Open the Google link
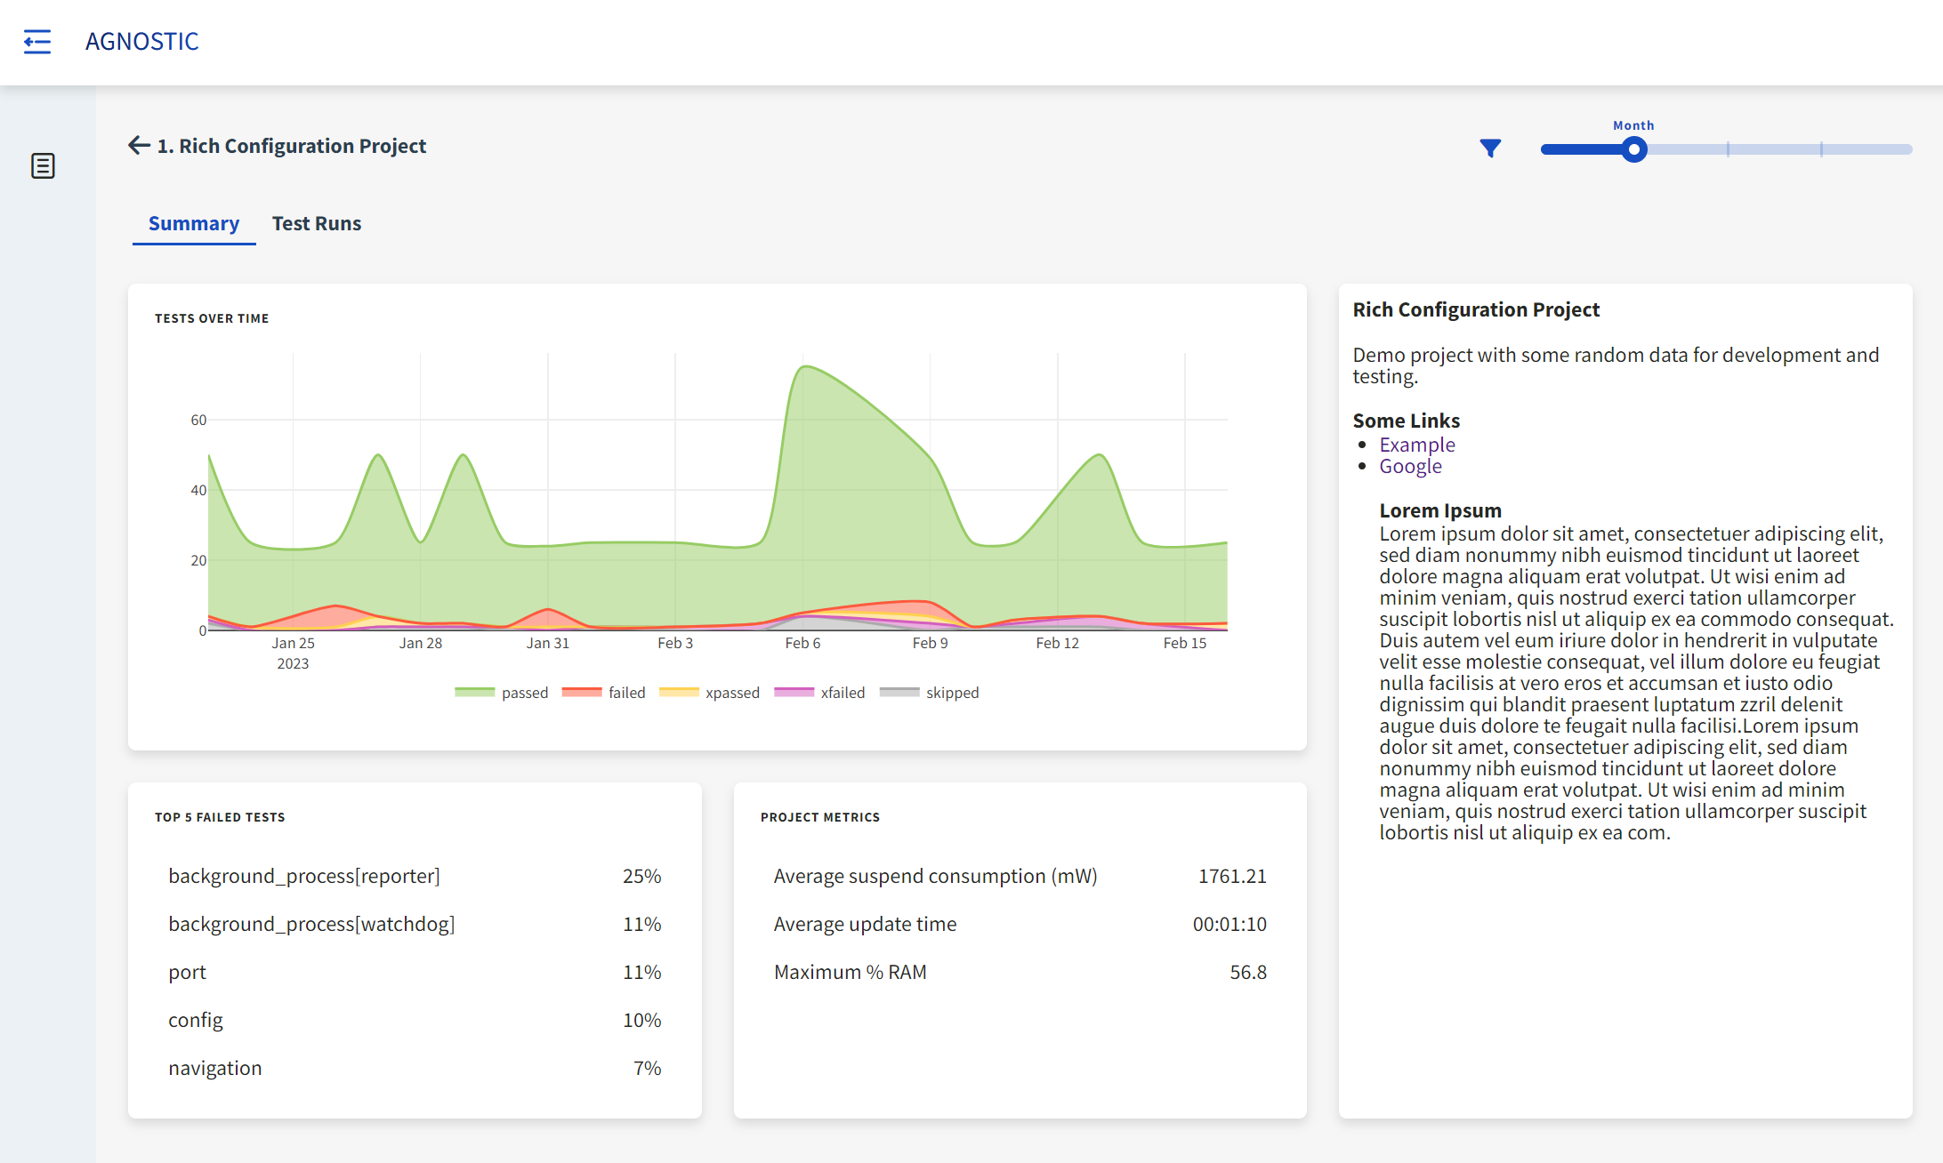 click(1410, 466)
